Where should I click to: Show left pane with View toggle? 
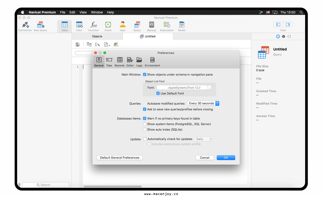click(278, 24)
